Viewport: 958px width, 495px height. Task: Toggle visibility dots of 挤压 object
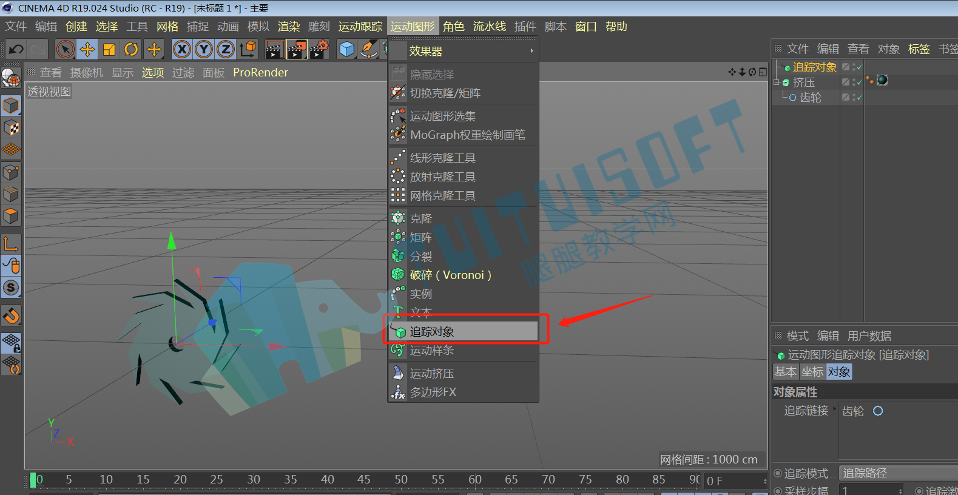(854, 82)
